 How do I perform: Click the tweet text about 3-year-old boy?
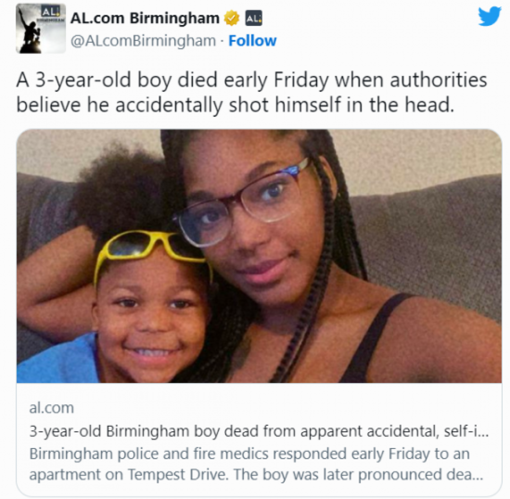tap(251, 92)
